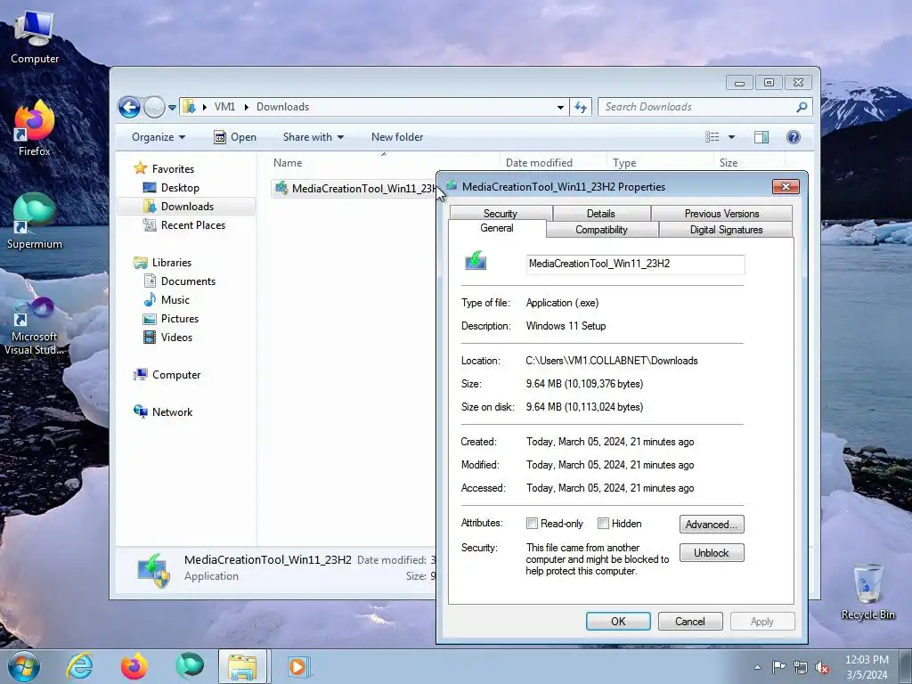Screen dimensions: 912x684
Task: Open the Windows Start button
Action: 24,666
